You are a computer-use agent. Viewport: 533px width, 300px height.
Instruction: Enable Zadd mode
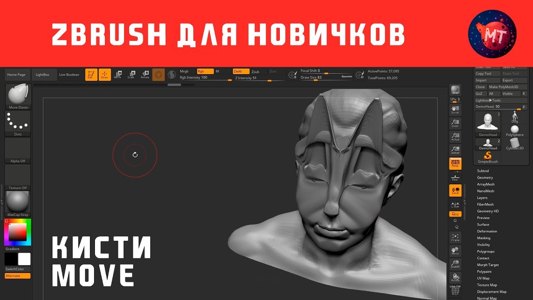(x=241, y=71)
